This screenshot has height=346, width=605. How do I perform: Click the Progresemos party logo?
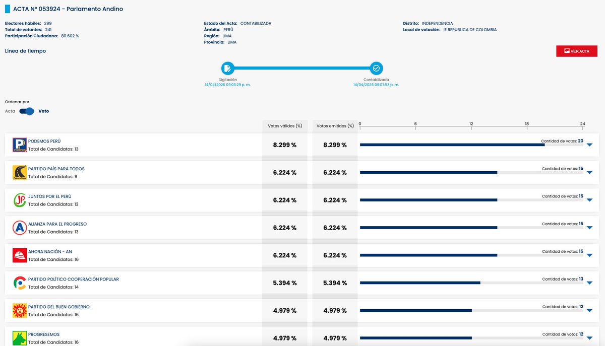(20, 338)
